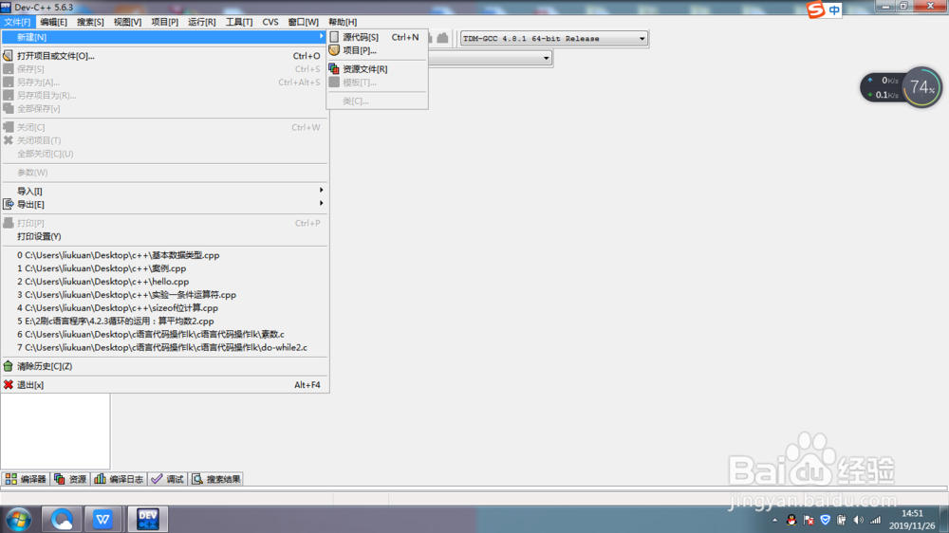Image resolution: width=949 pixels, height=533 pixels.
Task: Highlight the 新建[N] submenu entry
Action: [164, 37]
